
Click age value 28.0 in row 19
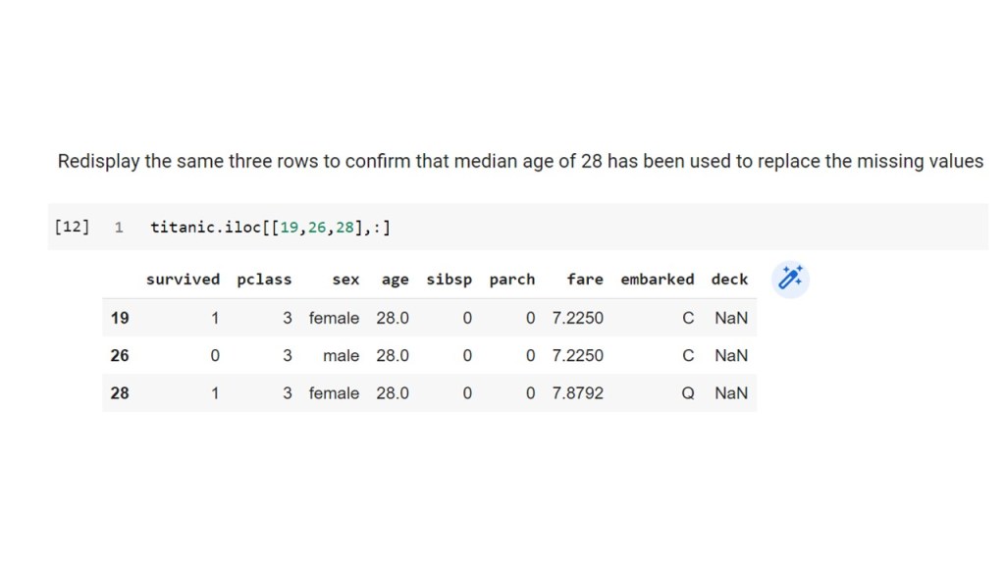coord(393,318)
